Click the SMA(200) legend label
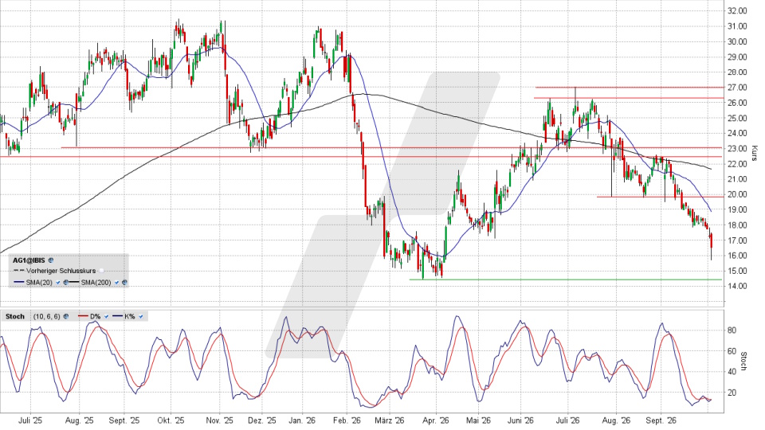This screenshot has width=765, height=430. click(x=96, y=282)
